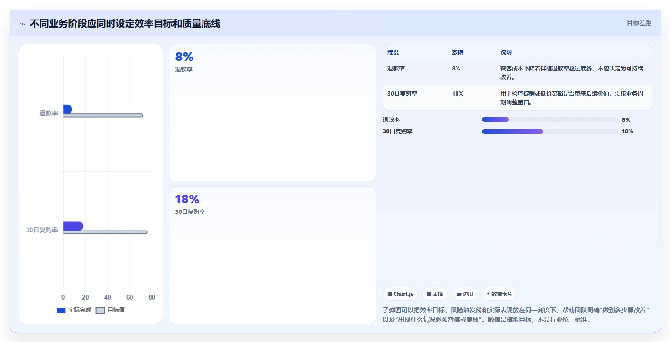Click the 20 tick label on the chart axis
The width and height of the screenshot is (671, 342).
tap(85, 298)
